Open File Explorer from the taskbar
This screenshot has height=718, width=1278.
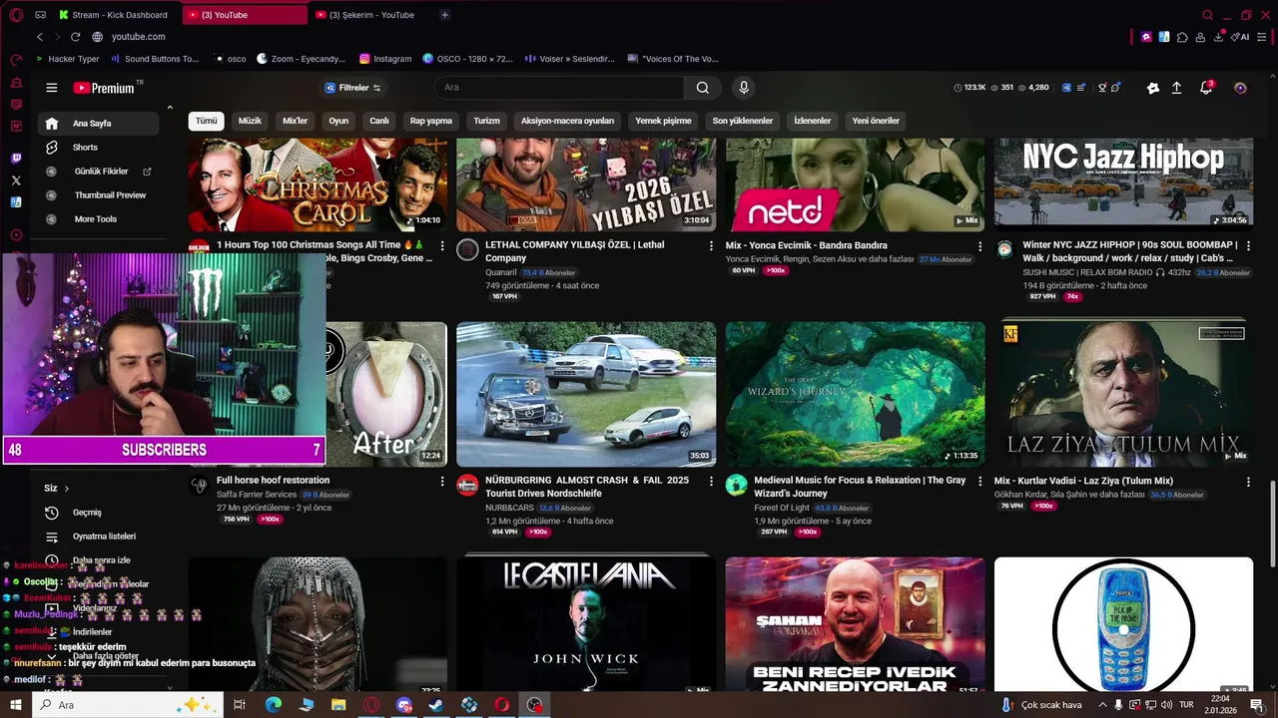click(338, 705)
